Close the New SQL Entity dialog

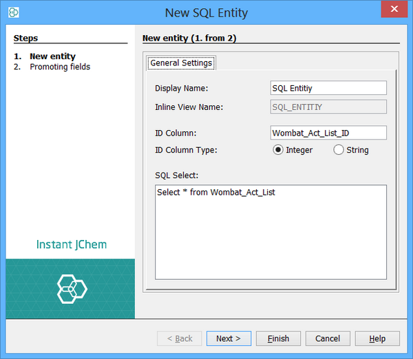click(x=394, y=10)
